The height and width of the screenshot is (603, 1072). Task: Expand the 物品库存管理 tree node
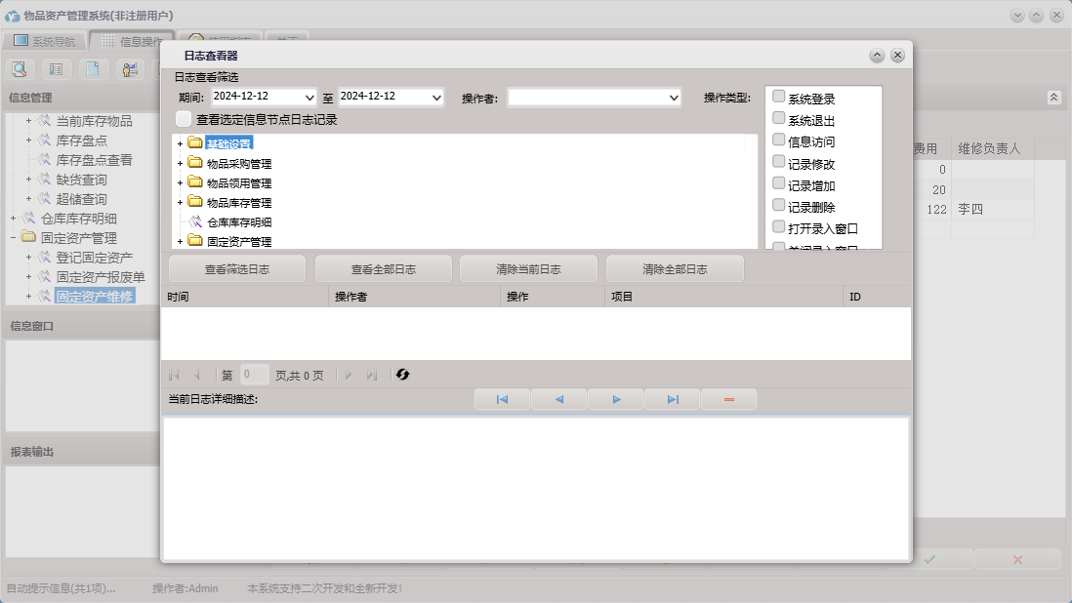[180, 203]
